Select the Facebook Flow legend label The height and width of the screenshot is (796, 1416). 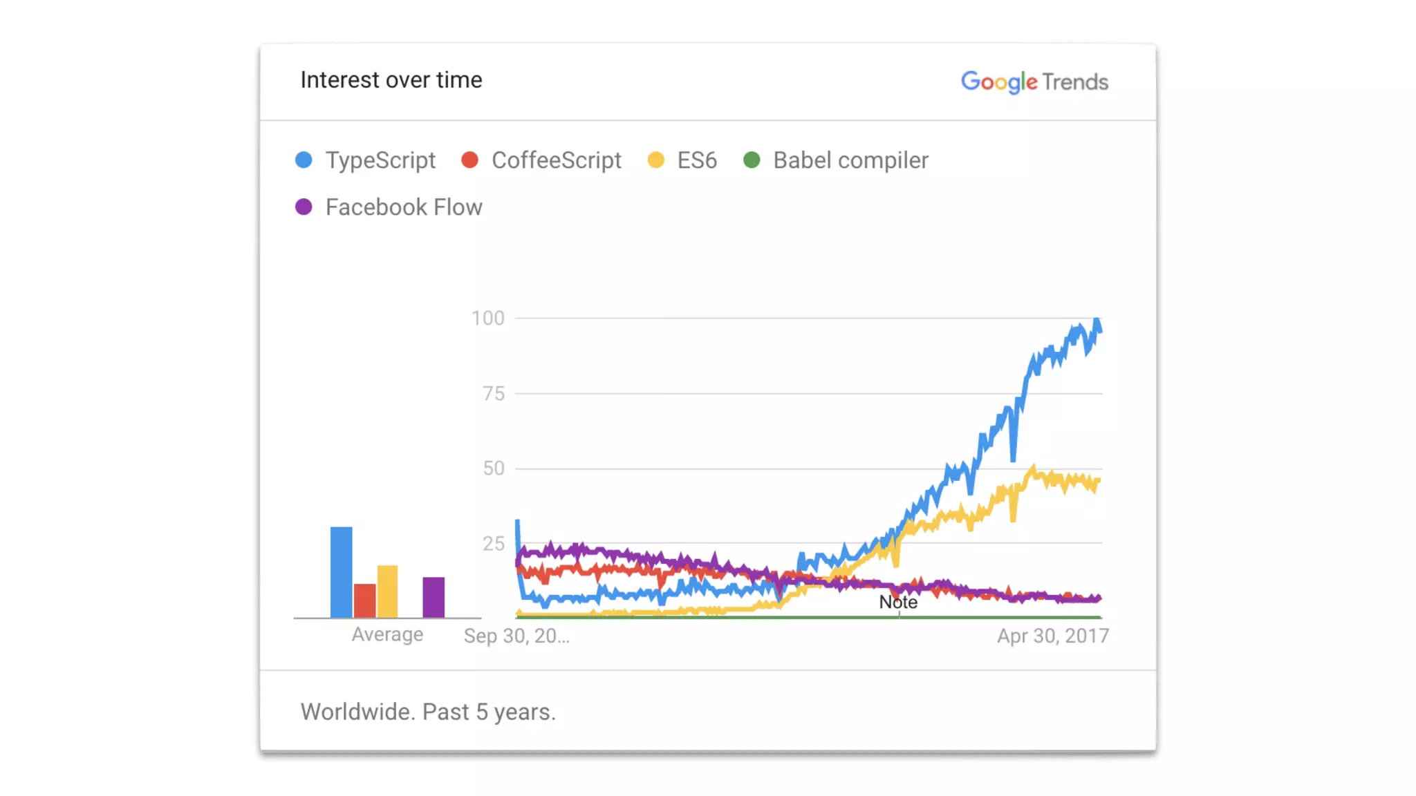(404, 207)
